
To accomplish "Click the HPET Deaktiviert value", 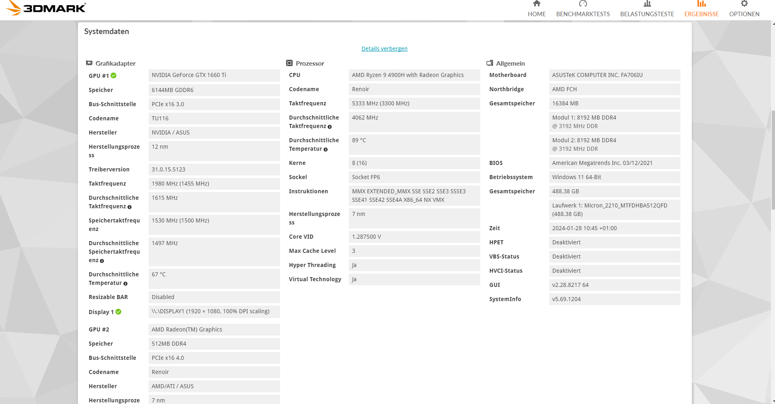I will coord(615,242).
